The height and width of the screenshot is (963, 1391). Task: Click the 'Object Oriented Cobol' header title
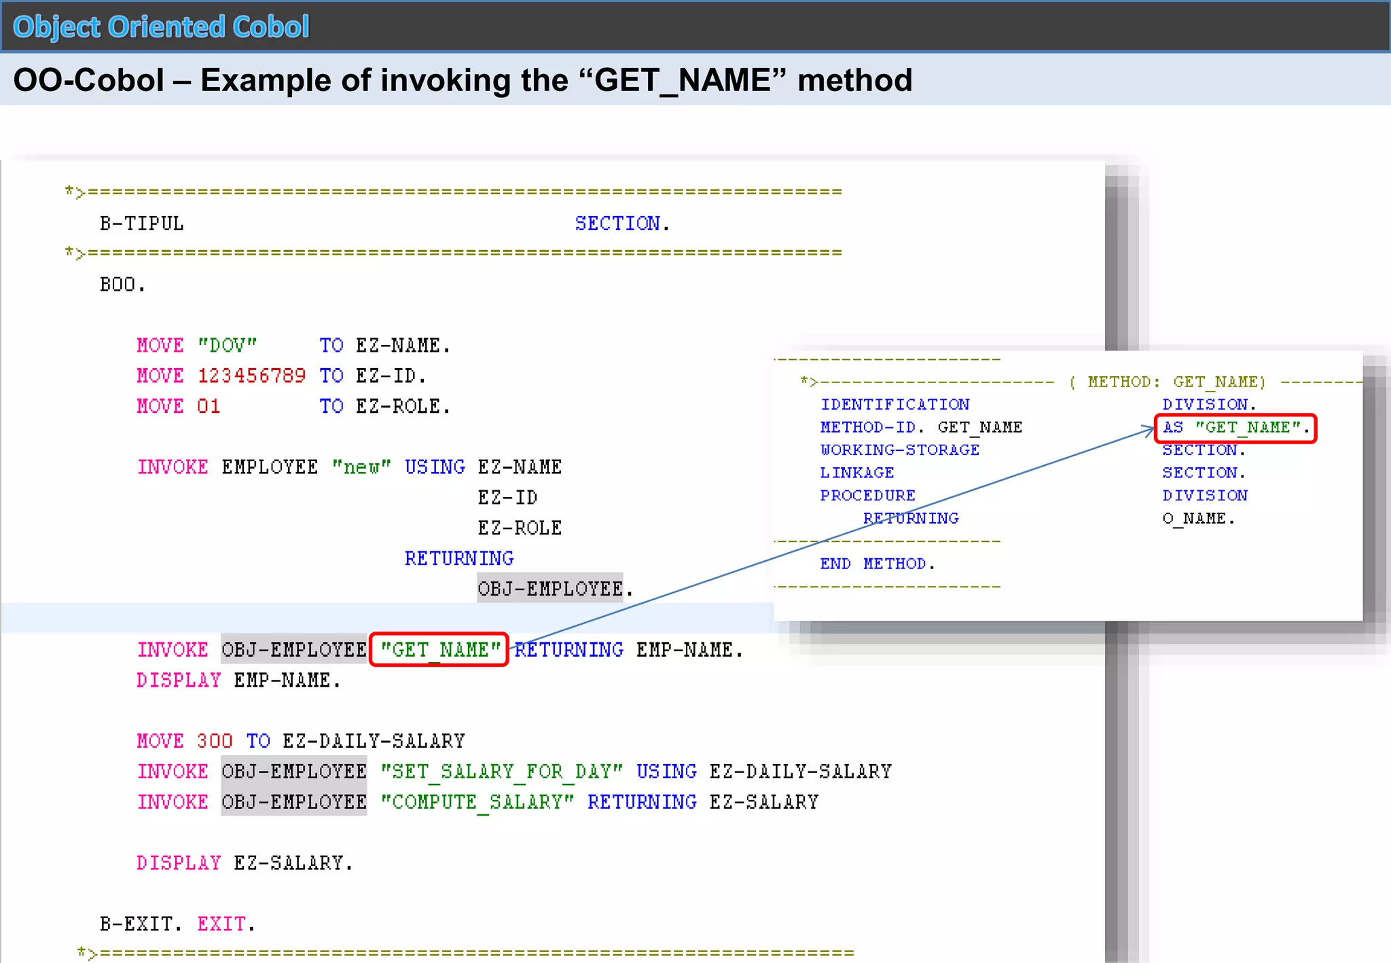click(x=161, y=27)
